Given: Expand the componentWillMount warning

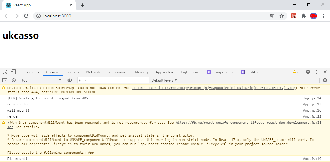Looking at the screenshot, I should 9,123.
